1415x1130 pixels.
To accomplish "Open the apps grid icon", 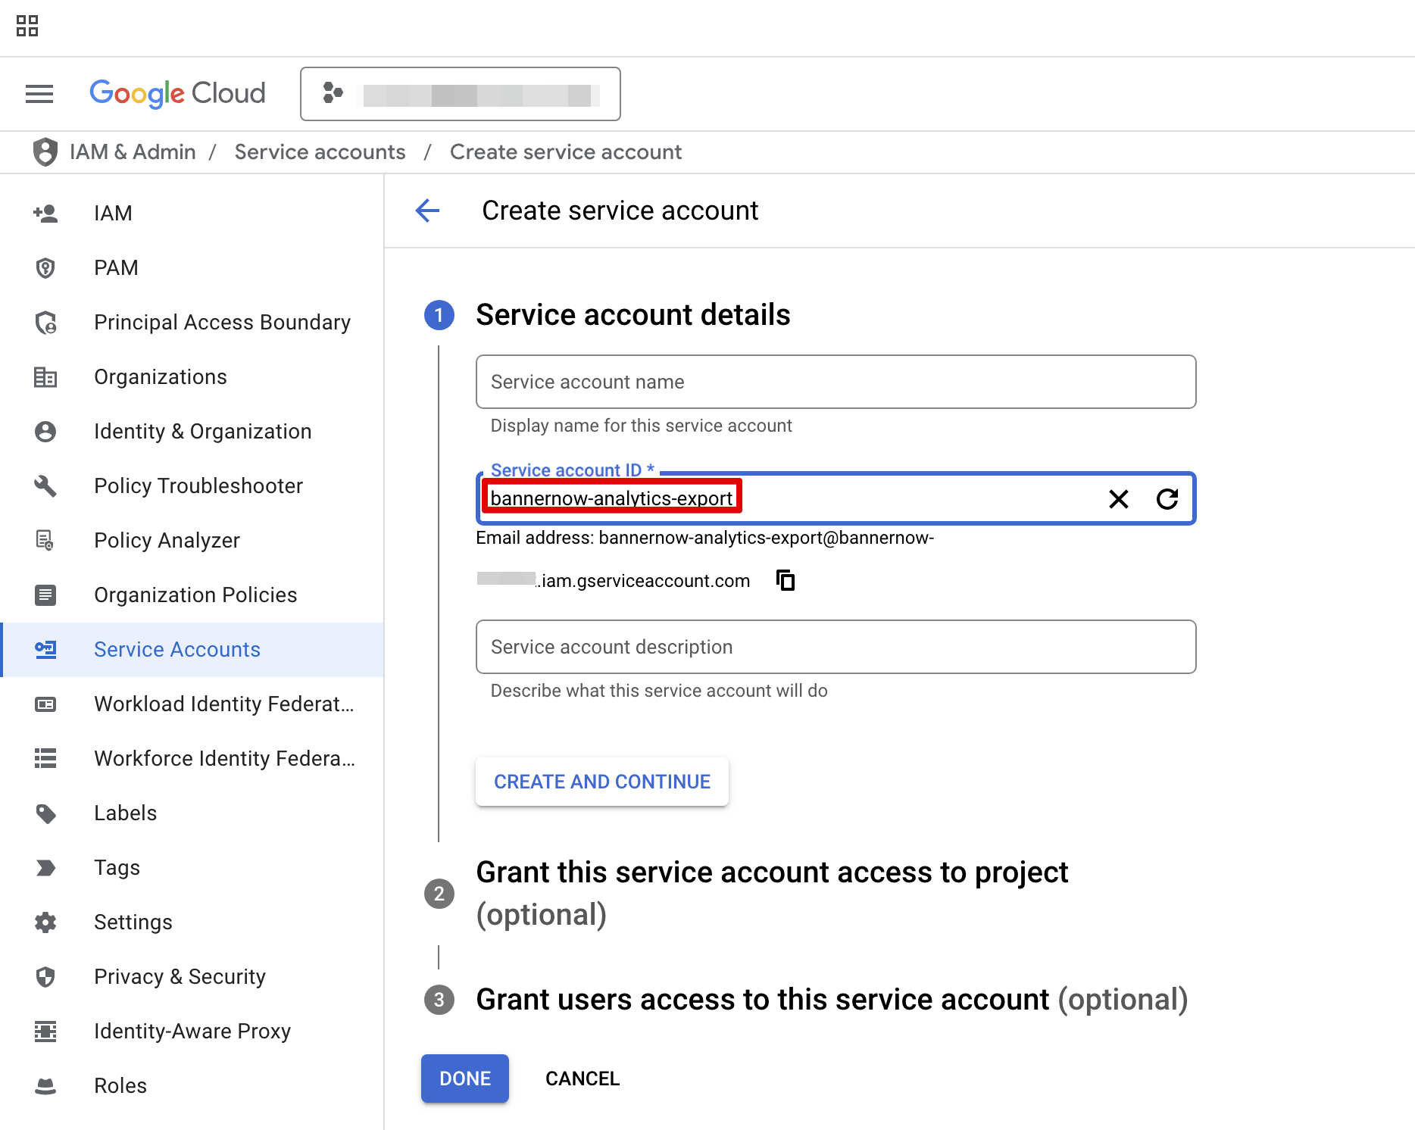I will tap(27, 26).
